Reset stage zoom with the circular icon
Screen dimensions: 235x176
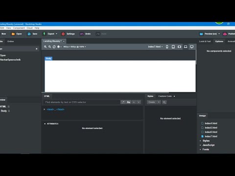[x=54, y=47]
